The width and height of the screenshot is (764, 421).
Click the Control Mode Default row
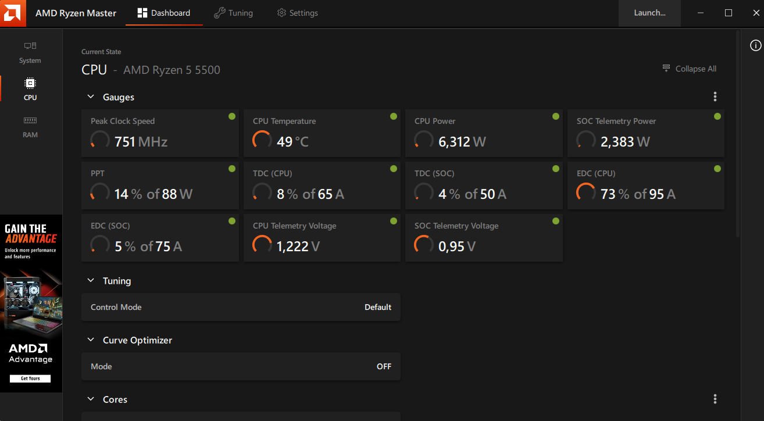tap(241, 307)
